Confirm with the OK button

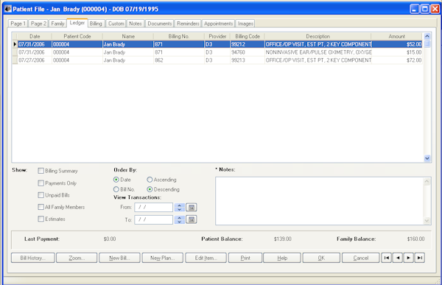tap(321, 258)
